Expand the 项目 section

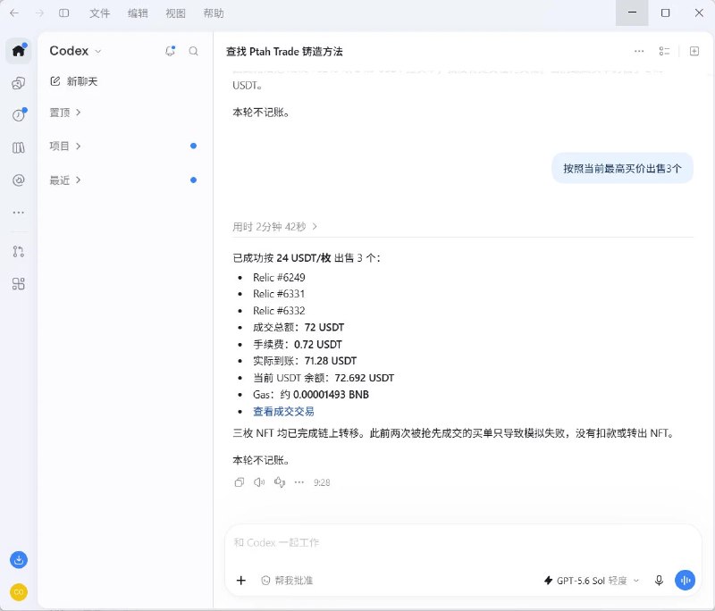[x=65, y=146]
